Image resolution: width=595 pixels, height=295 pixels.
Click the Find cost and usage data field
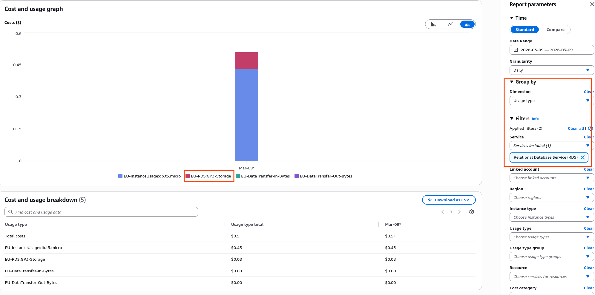click(102, 212)
